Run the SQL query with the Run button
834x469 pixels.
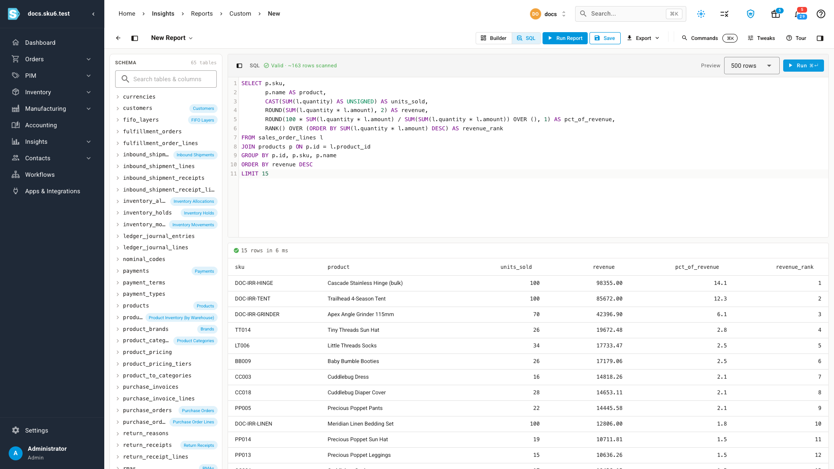[803, 66]
